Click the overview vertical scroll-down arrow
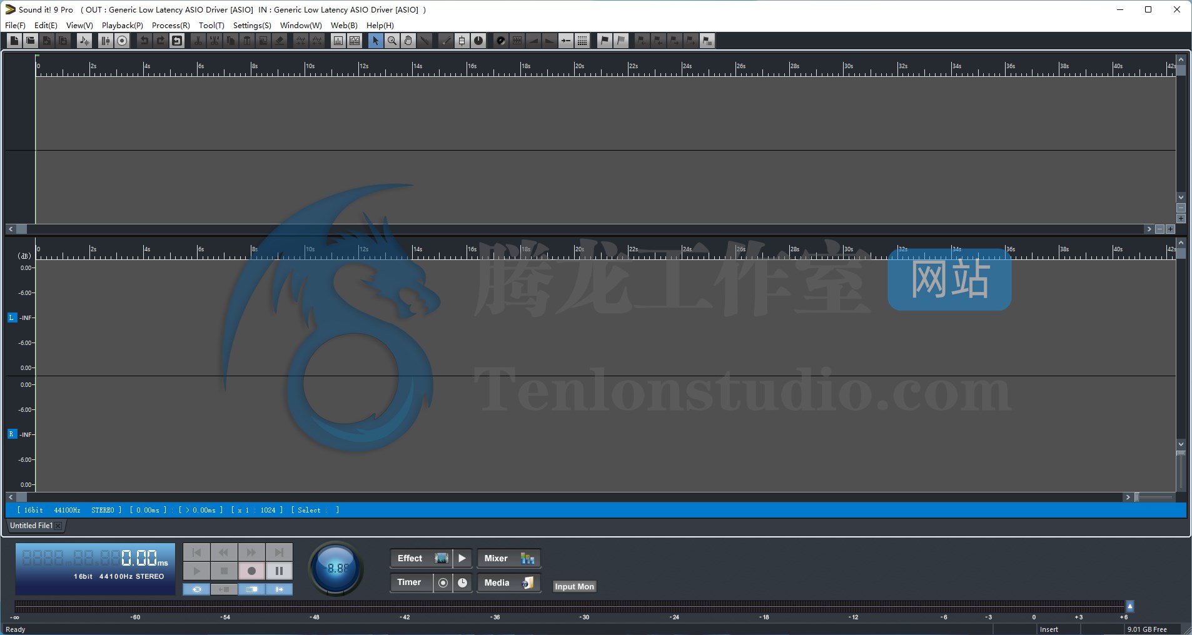Screen dimensions: 1192x635 pyautogui.click(x=1181, y=197)
